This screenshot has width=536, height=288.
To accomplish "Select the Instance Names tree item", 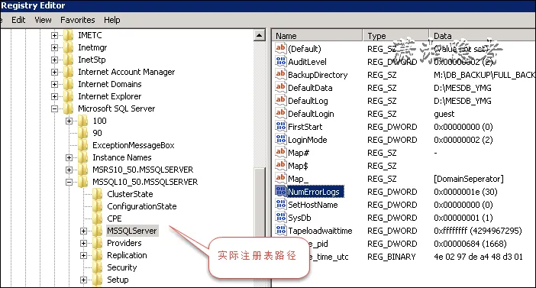I will tap(122, 157).
